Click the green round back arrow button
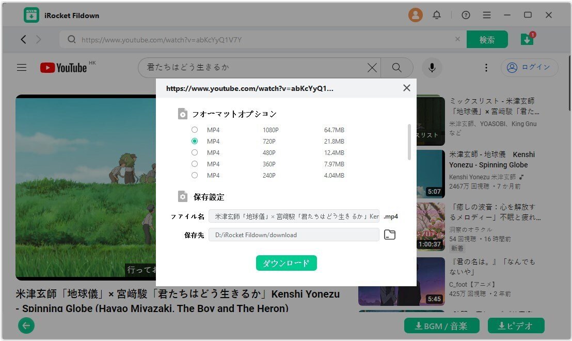The width and height of the screenshot is (572, 341). pyautogui.click(x=26, y=326)
